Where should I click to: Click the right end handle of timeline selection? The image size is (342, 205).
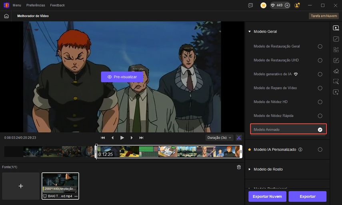(x=241, y=151)
